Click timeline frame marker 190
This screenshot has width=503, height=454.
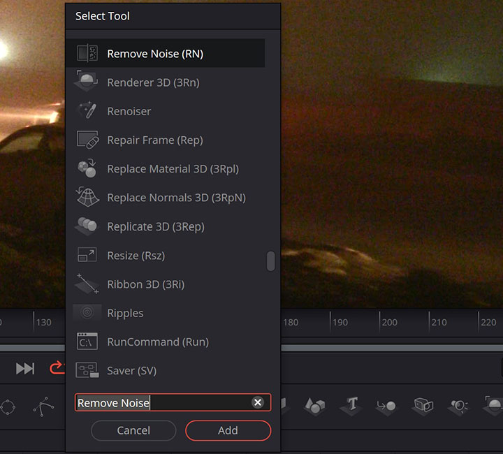(340, 322)
